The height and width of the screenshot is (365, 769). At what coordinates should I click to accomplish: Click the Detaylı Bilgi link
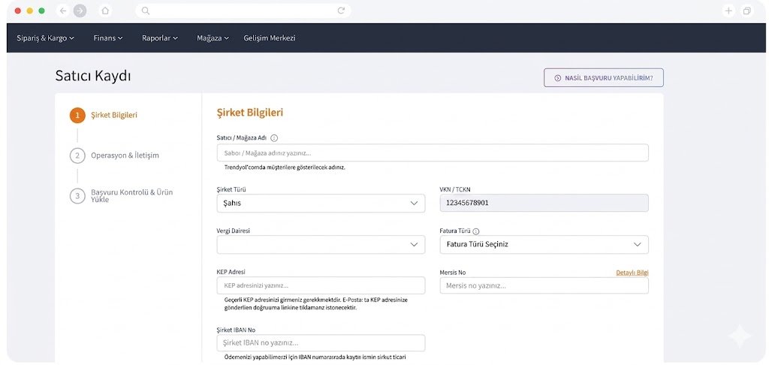pyautogui.click(x=632, y=272)
